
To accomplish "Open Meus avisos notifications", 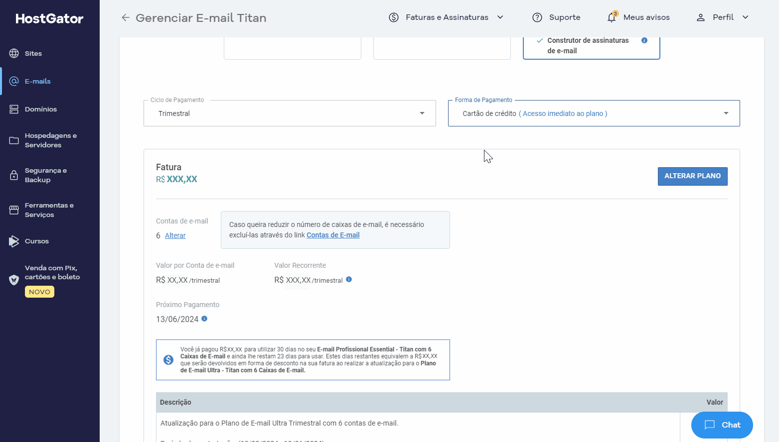I will coord(638,17).
